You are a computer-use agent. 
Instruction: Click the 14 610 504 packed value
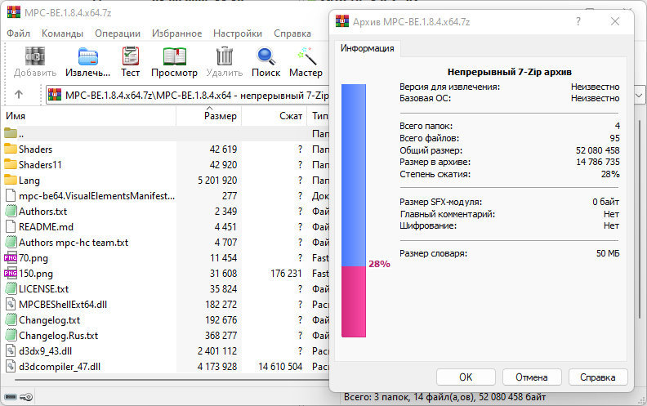(x=280, y=367)
